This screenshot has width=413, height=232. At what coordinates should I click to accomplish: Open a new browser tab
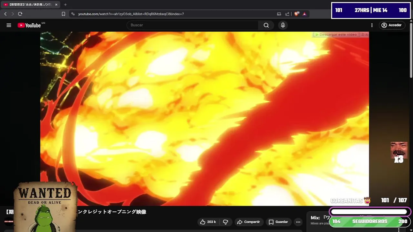65,5
